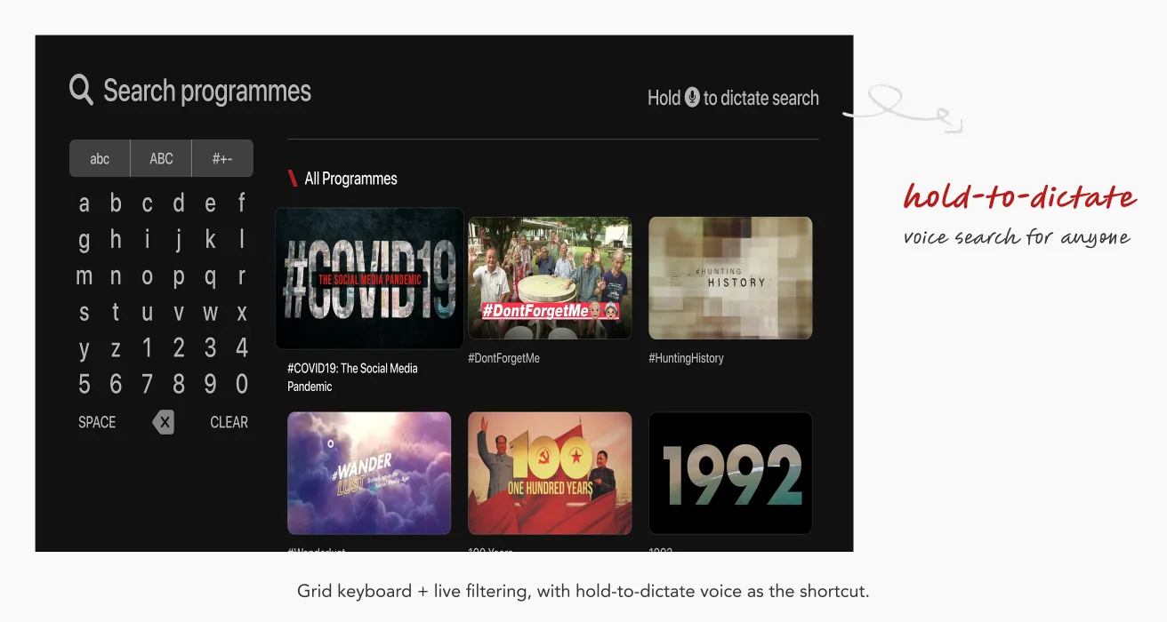The height and width of the screenshot is (622, 1167).
Task: Select digit 4 on the keyboard
Action: point(242,347)
